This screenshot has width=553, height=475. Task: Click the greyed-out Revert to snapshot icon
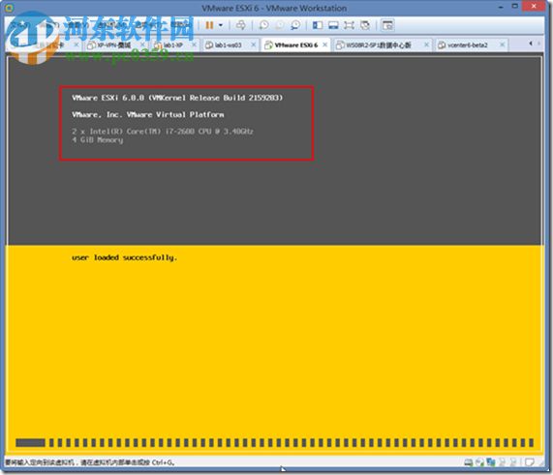coord(279,25)
